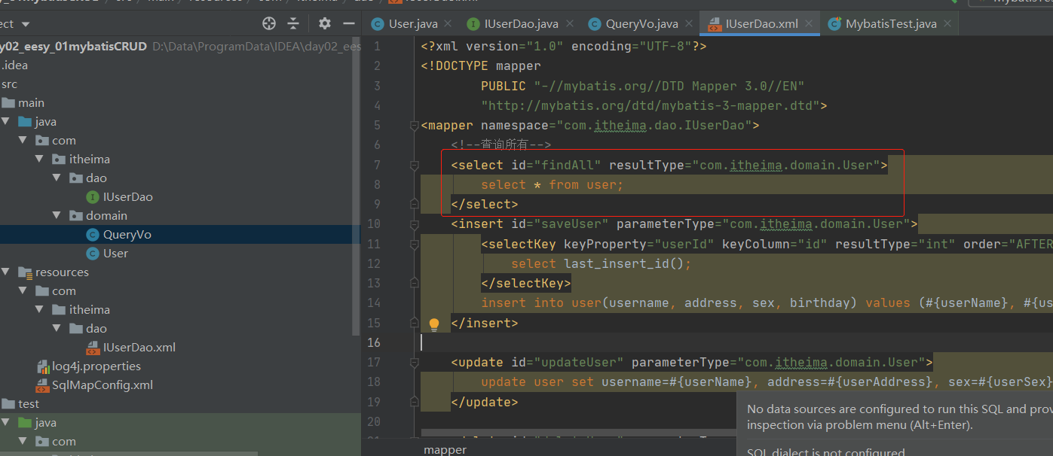Collapse the itheima package under main java
1053x456 pixels.
click(40, 160)
